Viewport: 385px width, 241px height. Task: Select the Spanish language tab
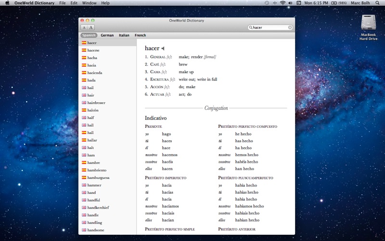click(x=89, y=35)
